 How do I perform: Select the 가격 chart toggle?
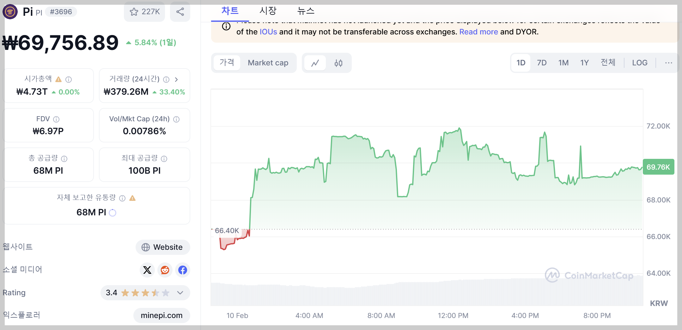pos(227,63)
